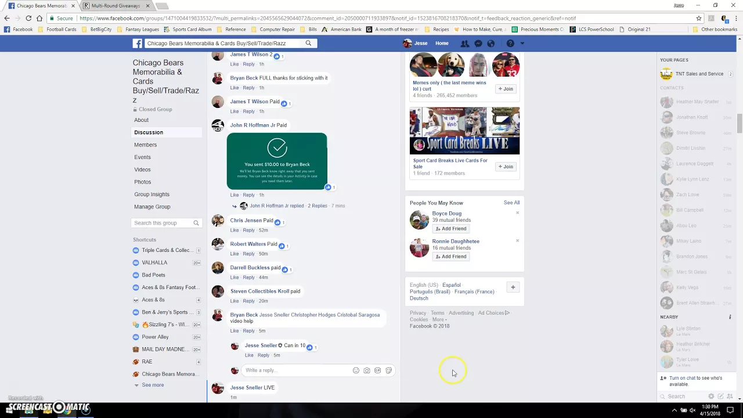Open the Bills bookmark folder
The width and height of the screenshot is (743, 418).
tap(309, 29)
